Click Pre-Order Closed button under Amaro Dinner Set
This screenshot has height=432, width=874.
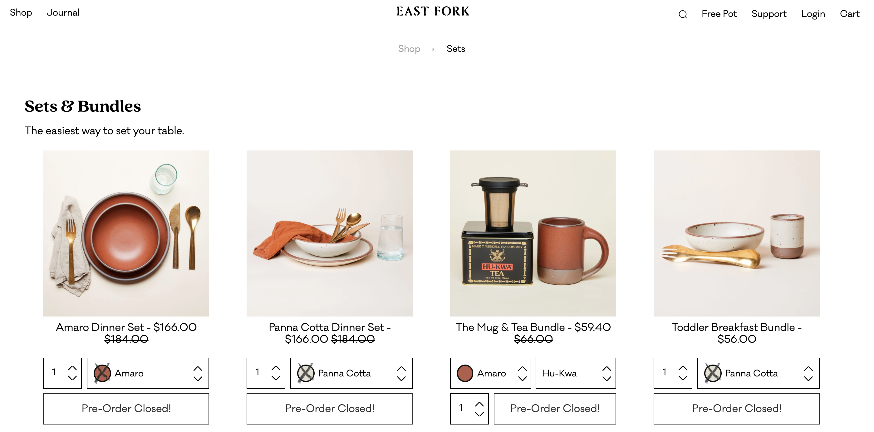tap(126, 409)
